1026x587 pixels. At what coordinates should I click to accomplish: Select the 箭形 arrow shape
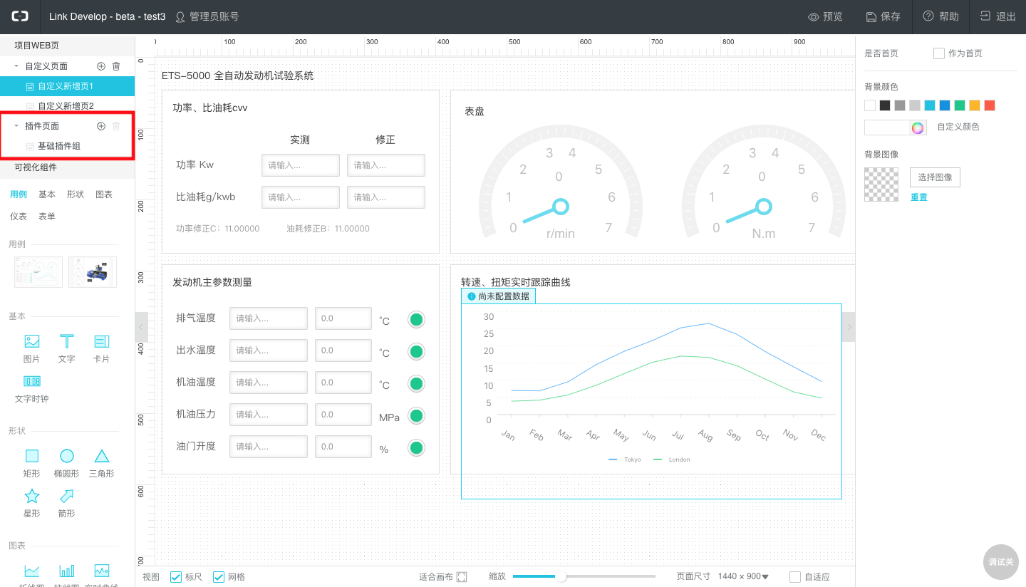click(x=66, y=496)
